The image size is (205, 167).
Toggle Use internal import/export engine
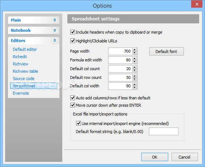78,123
